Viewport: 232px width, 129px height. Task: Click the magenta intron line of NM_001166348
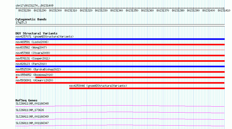[x=120, y=106]
